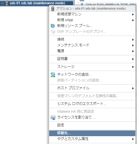Click Virtual SAN object icon behind menu
The image size is (137, 144).
tap(82, 4)
